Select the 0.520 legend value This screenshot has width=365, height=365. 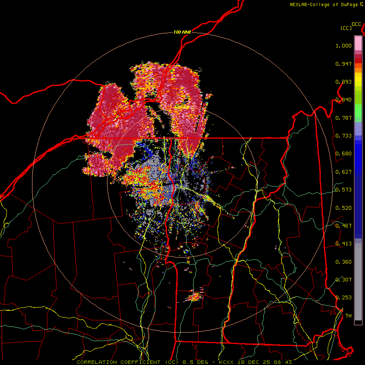(344, 208)
